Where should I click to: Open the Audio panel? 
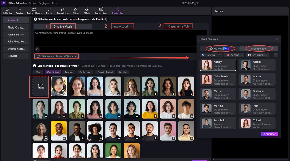coord(49,11)
